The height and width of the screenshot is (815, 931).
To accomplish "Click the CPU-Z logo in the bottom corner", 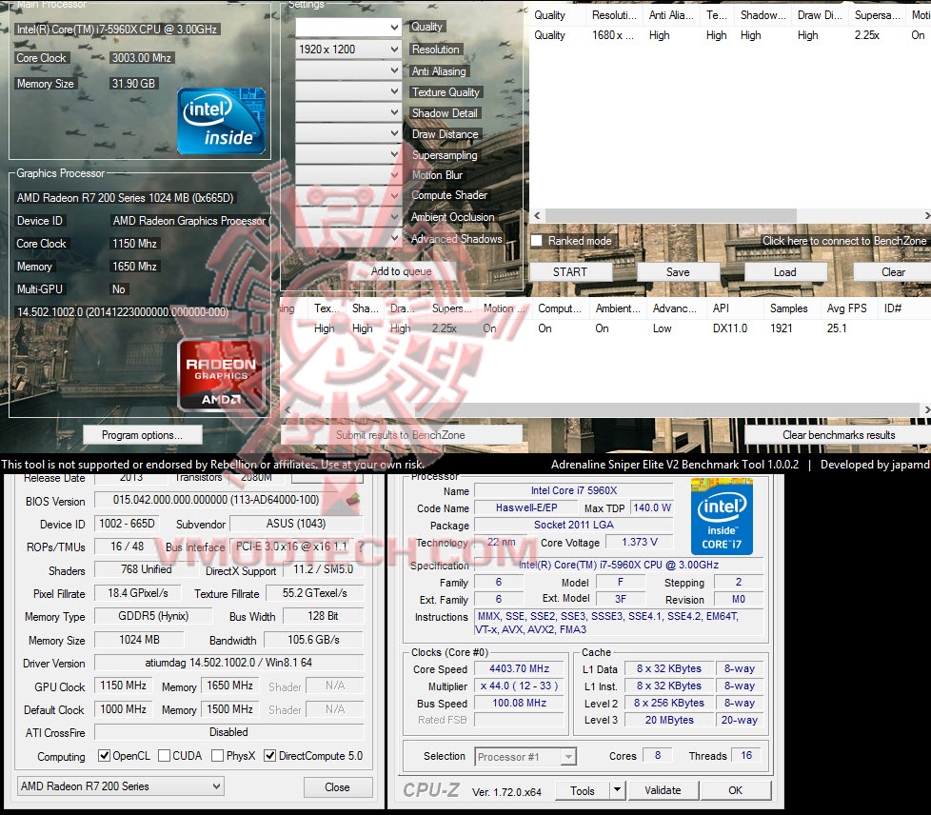I will pos(430,789).
